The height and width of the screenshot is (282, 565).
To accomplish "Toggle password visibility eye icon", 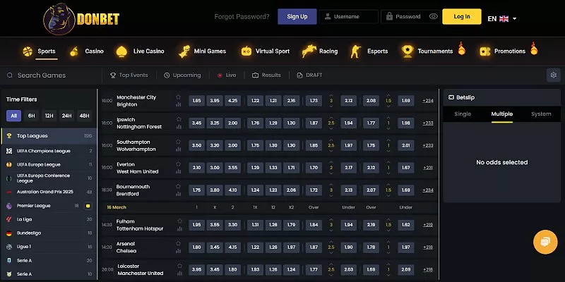I will pyautogui.click(x=434, y=16).
